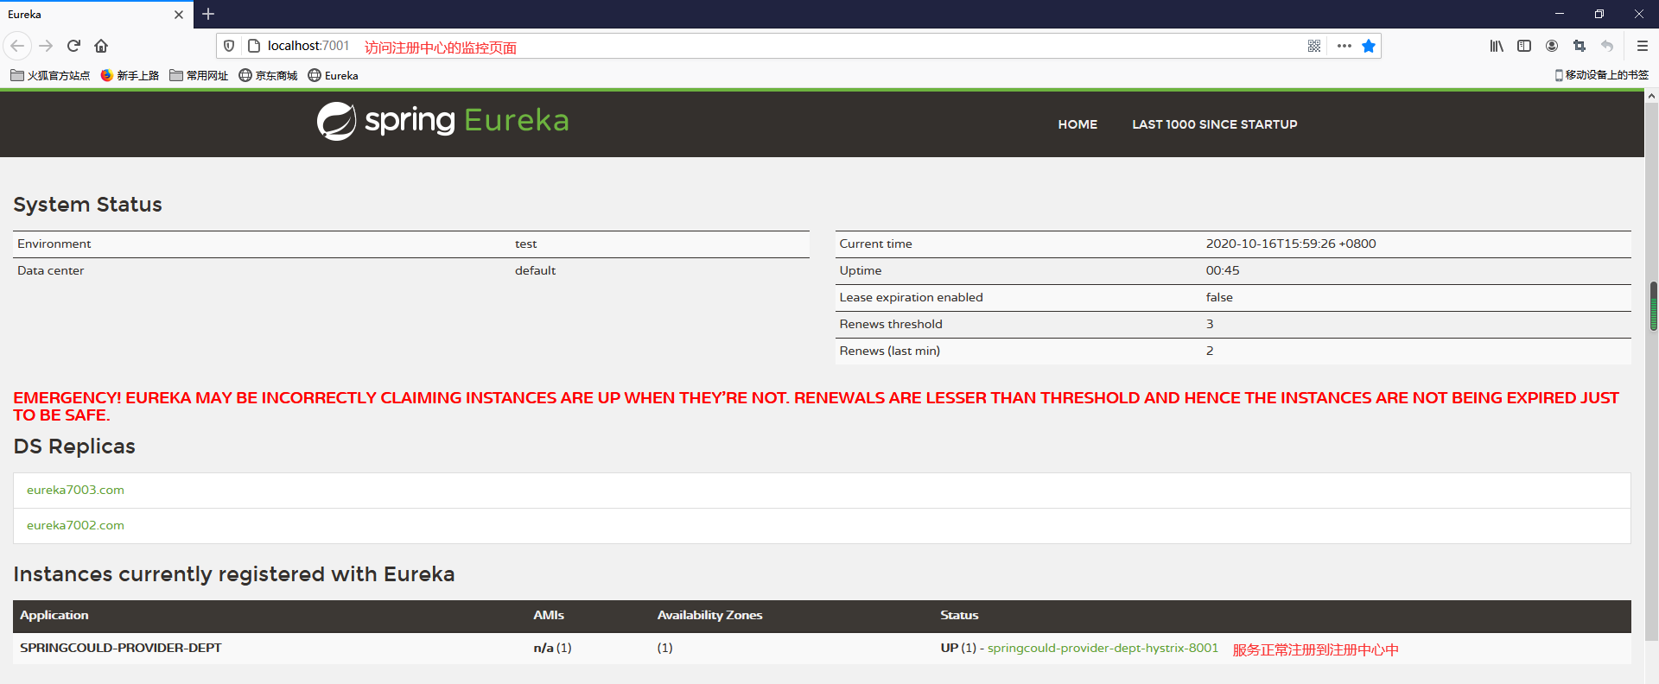Open the Eureka bookmark
This screenshot has height=684, width=1659.
[x=334, y=76]
